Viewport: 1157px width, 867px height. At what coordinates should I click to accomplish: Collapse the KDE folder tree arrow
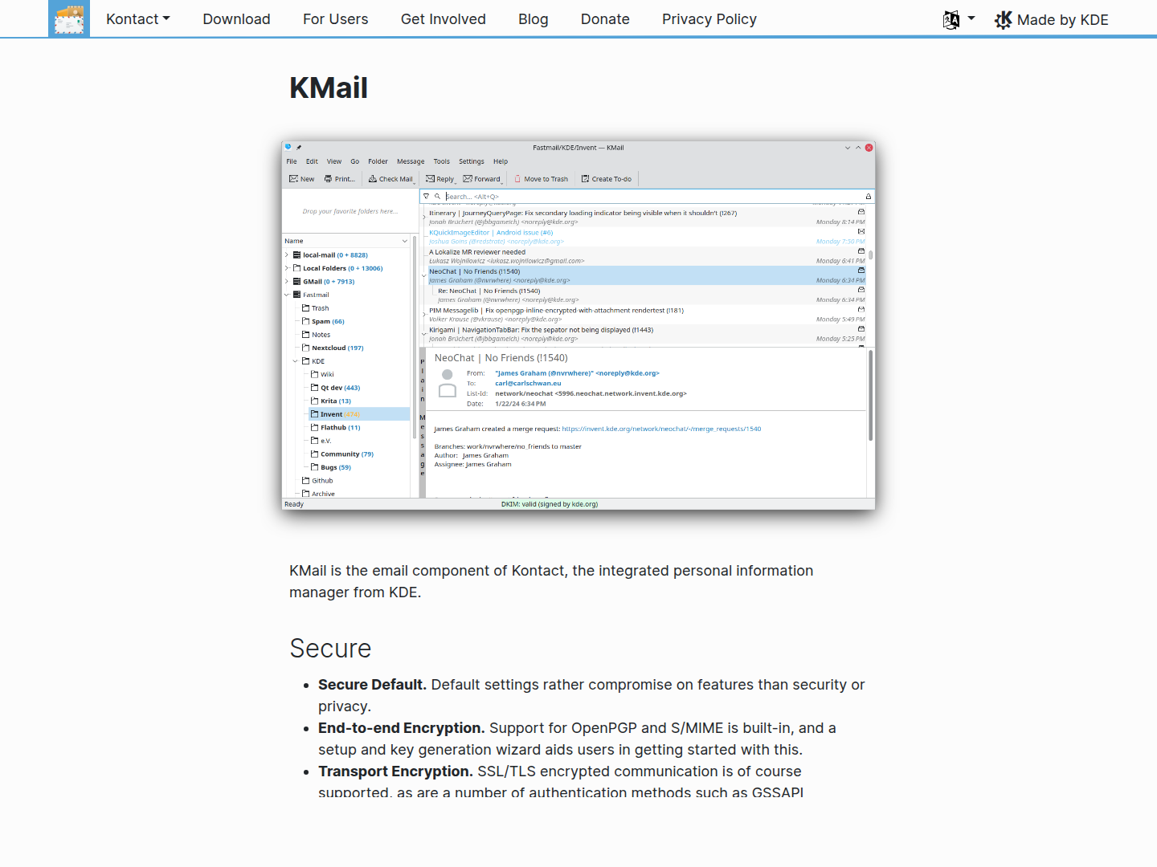(x=296, y=361)
